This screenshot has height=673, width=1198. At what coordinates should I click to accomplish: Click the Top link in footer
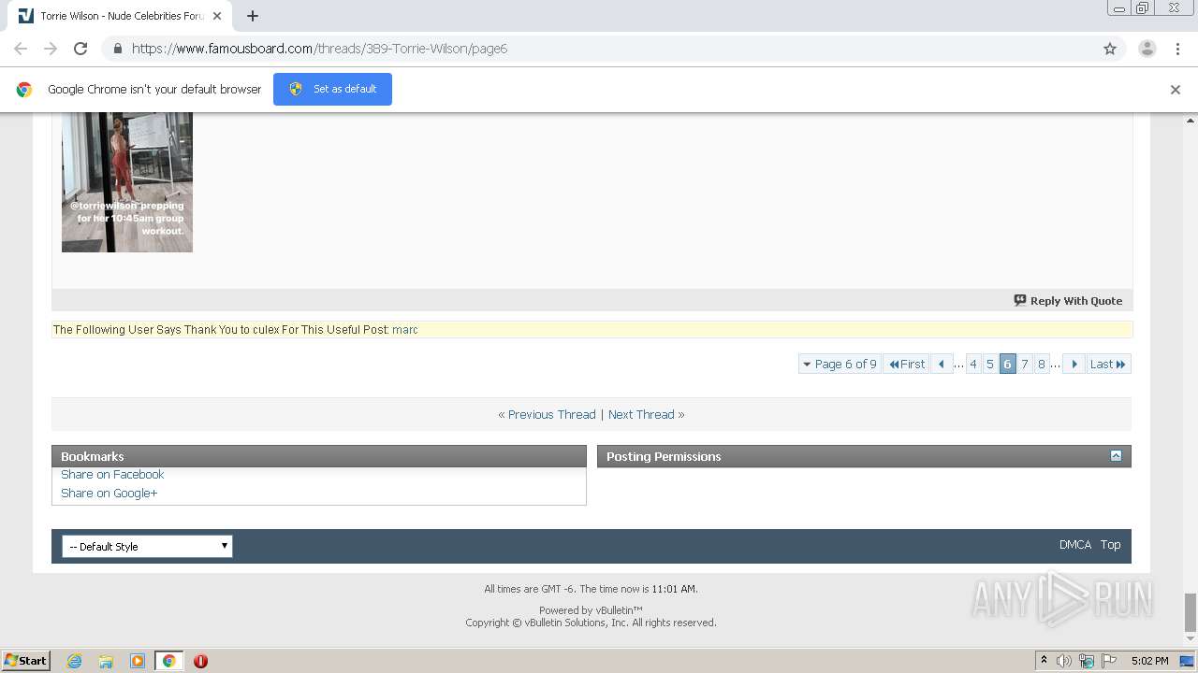click(x=1110, y=544)
